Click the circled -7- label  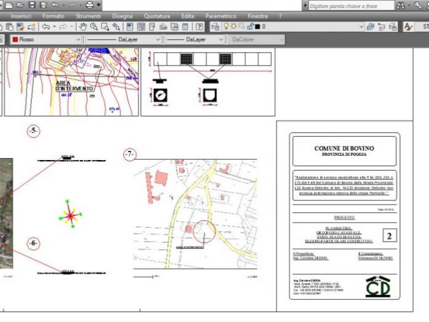pos(130,154)
